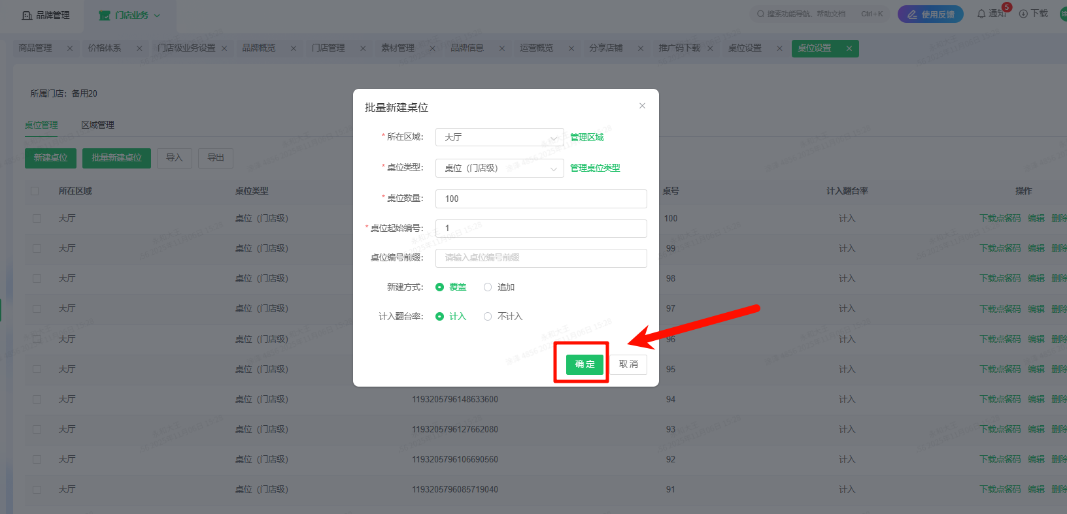Close the 批量新建桌位 dialog with X icon
This screenshot has height=514, width=1067.
[x=642, y=106]
